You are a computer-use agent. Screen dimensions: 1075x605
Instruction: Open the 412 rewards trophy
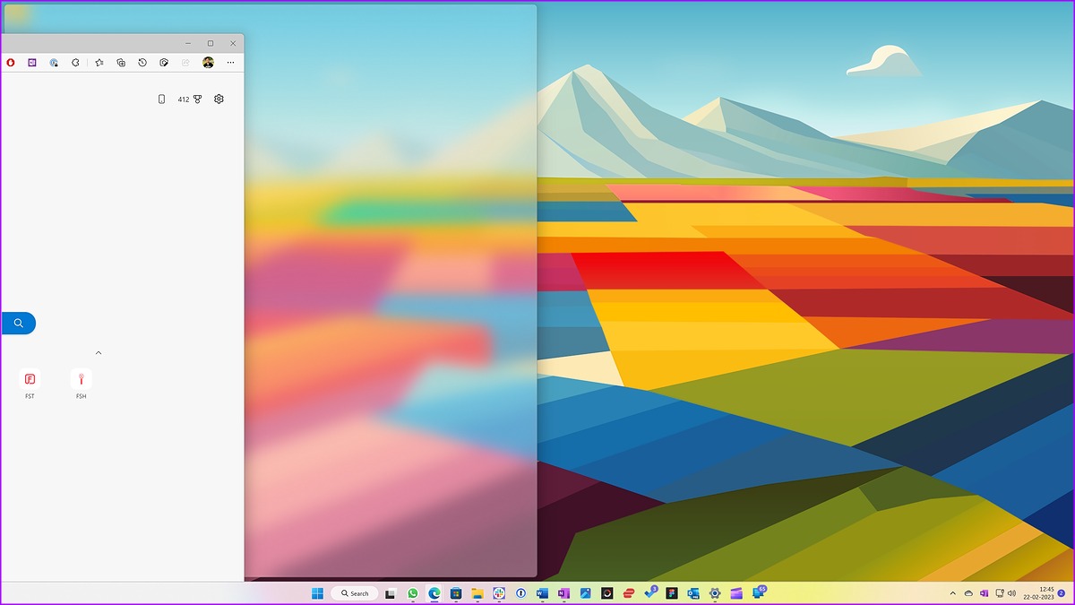click(x=190, y=99)
